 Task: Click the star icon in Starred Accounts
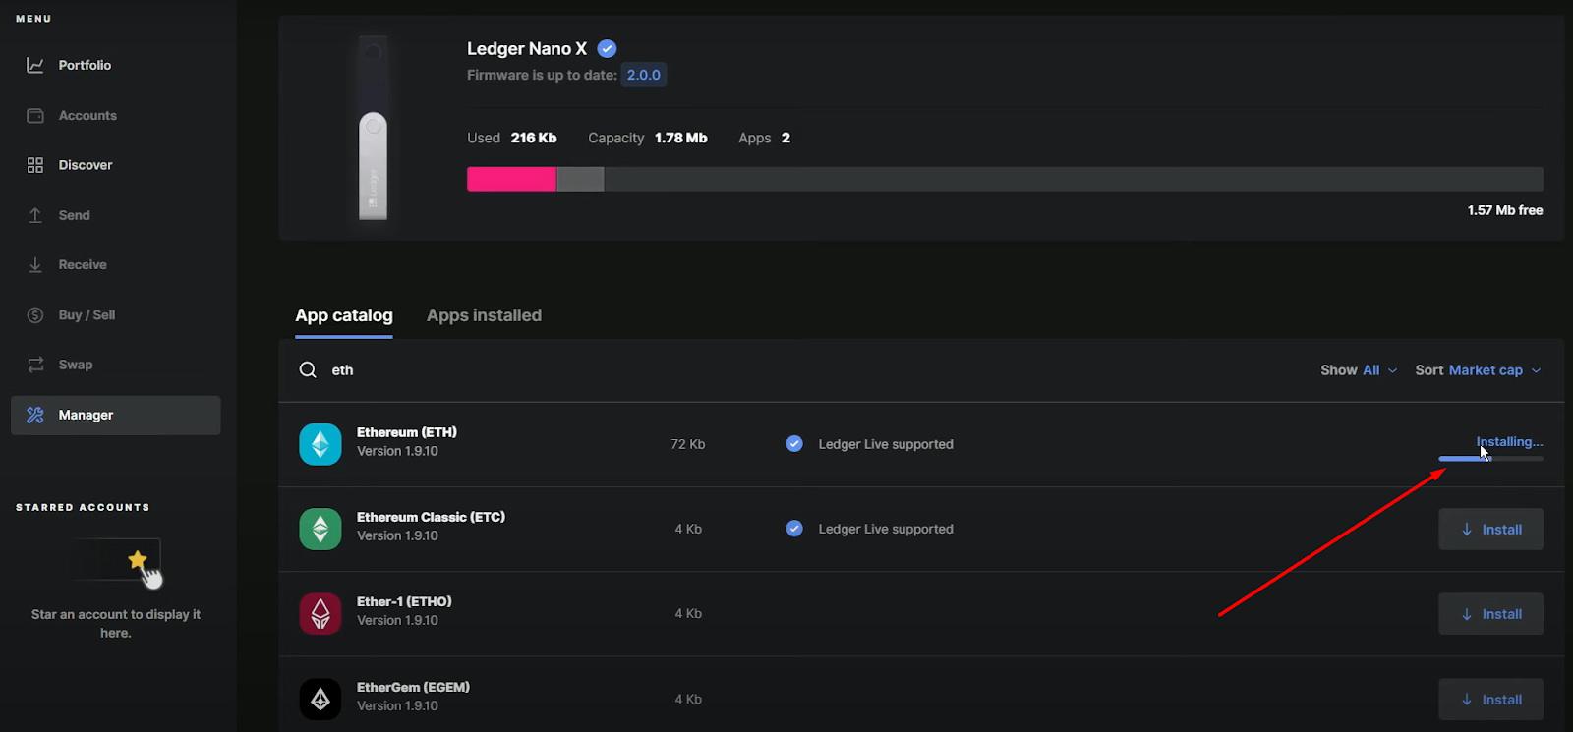pyautogui.click(x=138, y=560)
